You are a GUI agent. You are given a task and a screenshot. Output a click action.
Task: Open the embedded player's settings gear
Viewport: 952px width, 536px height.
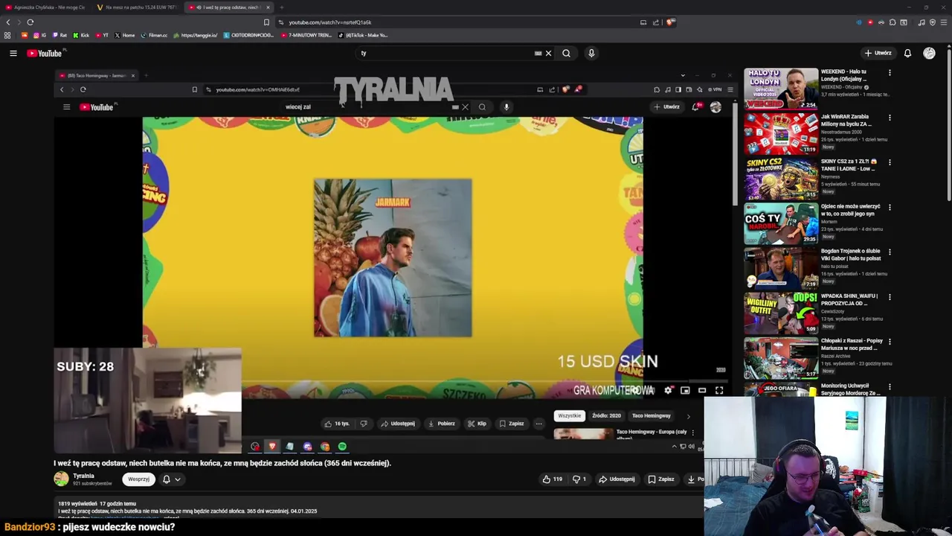tap(668, 390)
